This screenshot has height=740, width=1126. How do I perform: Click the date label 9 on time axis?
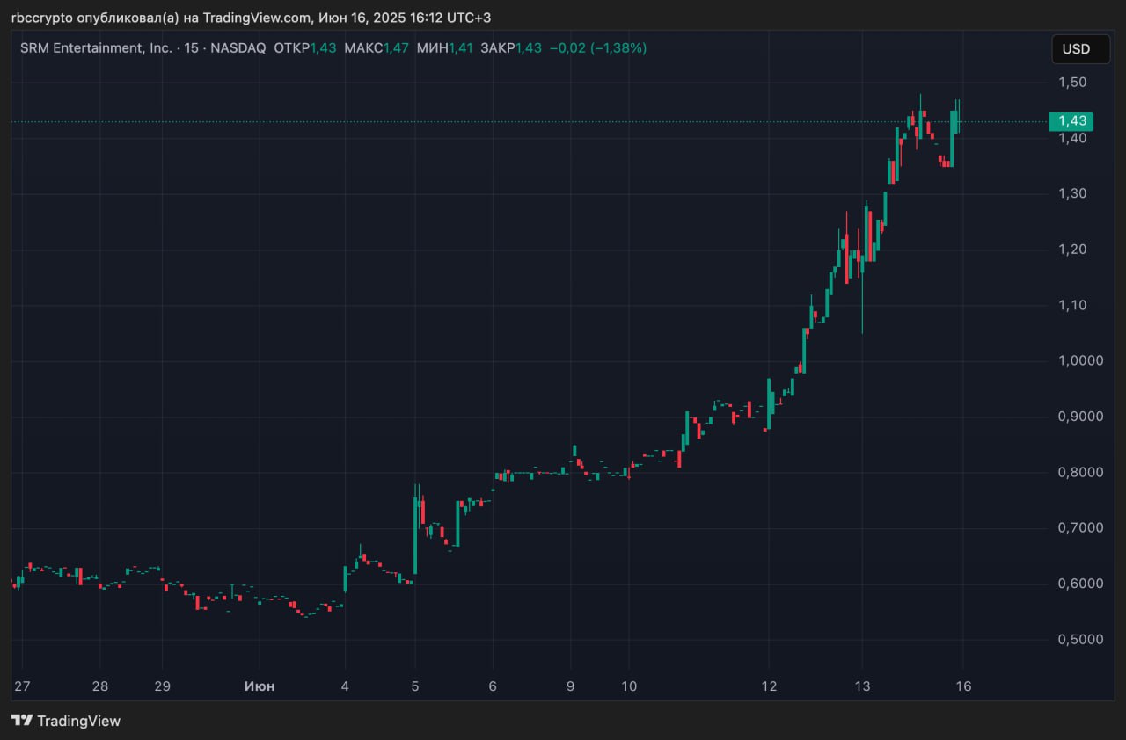coord(571,686)
